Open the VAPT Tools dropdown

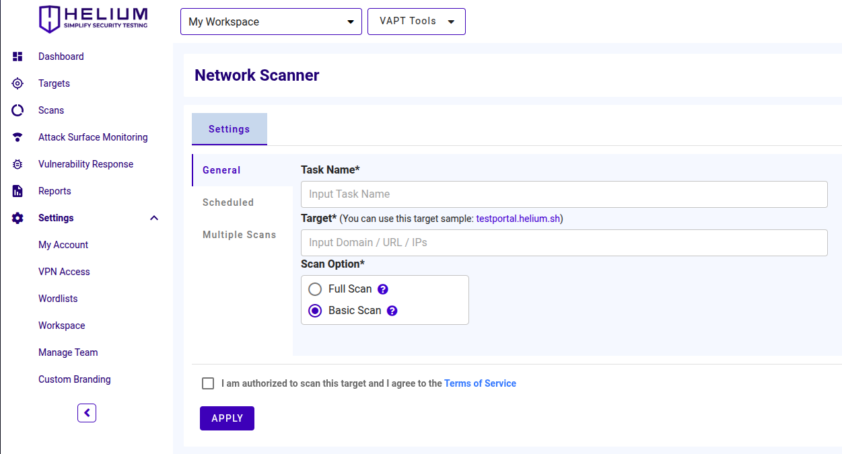pyautogui.click(x=416, y=21)
